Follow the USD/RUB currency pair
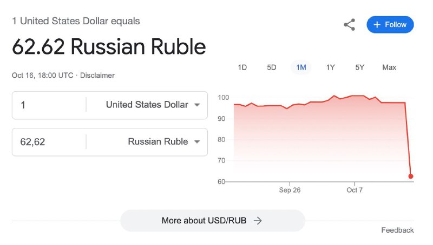The image size is (433, 245). coord(390,25)
